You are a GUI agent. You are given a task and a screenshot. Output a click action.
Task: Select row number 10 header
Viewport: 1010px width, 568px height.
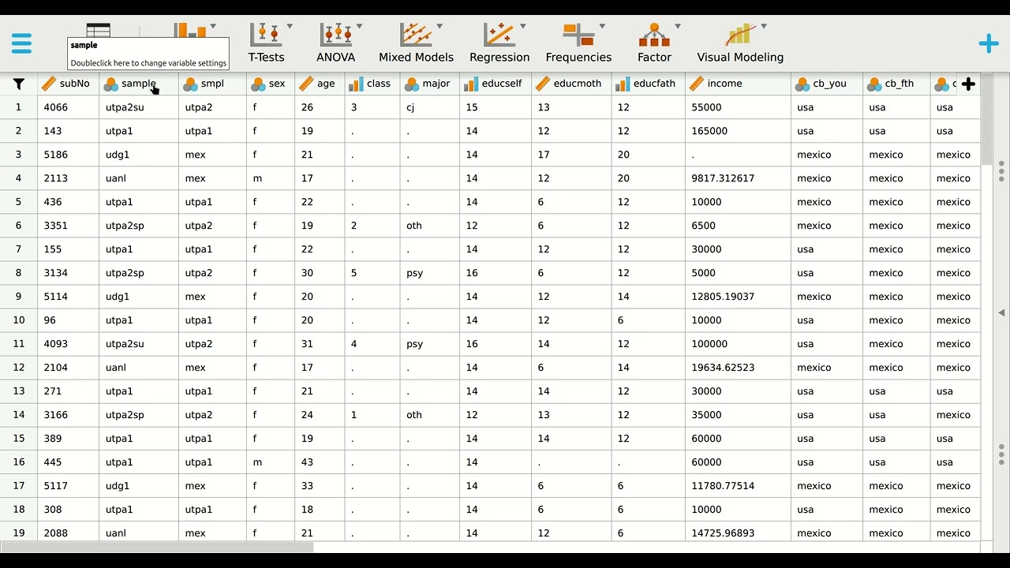click(x=19, y=320)
